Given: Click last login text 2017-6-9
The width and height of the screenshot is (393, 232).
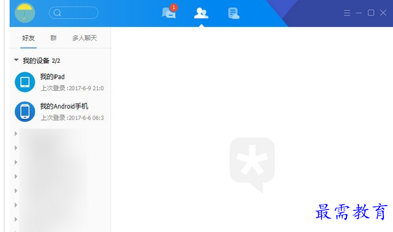Looking at the screenshot, I should (x=72, y=88).
